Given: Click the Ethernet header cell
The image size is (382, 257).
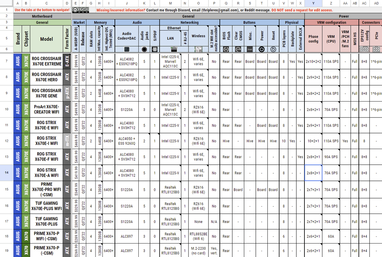Looking at the screenshot, I should 174,28.
